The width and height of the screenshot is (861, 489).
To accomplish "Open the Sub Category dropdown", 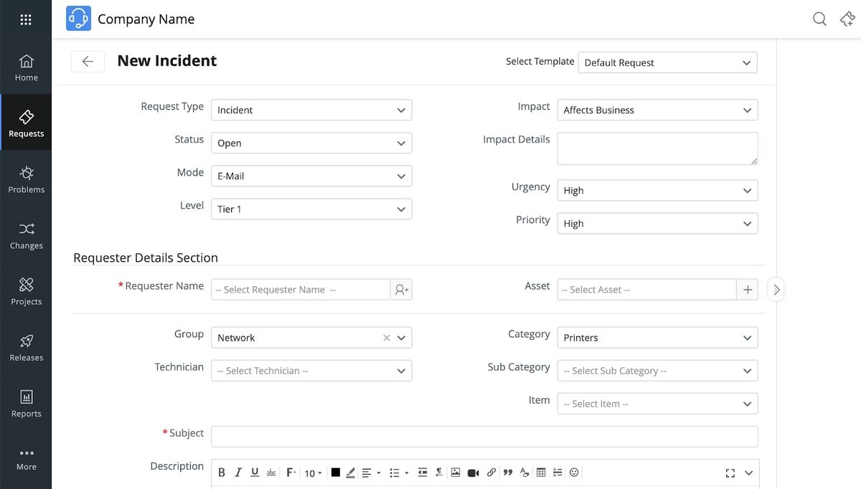I will 657,370.
